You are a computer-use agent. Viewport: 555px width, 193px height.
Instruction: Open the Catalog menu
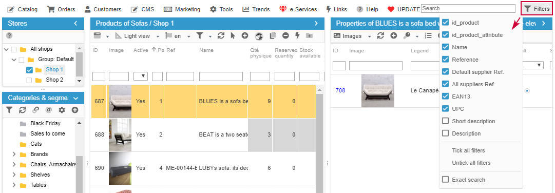(22, 9)
